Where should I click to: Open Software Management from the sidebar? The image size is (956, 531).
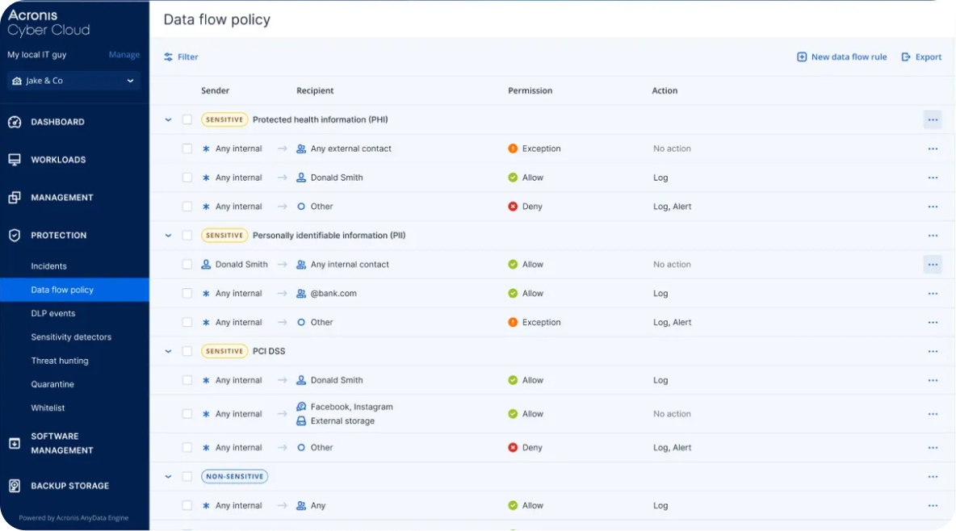click(x=16, y=442)
